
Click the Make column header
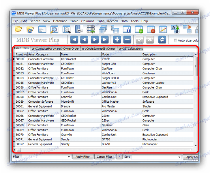click(81, 54)
